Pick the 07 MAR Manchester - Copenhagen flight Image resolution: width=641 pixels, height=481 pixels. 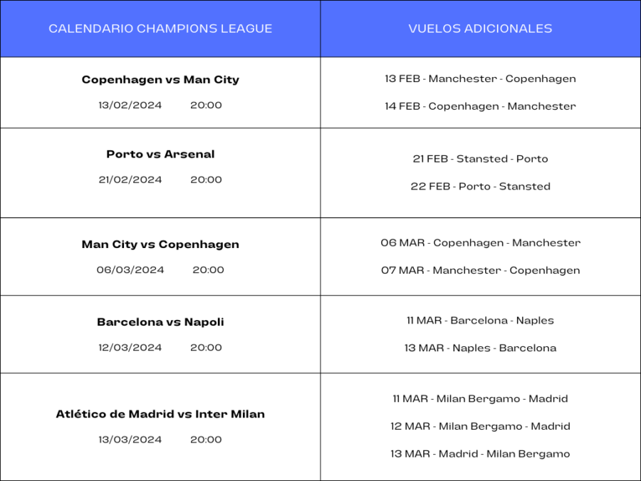click(480, 271)
